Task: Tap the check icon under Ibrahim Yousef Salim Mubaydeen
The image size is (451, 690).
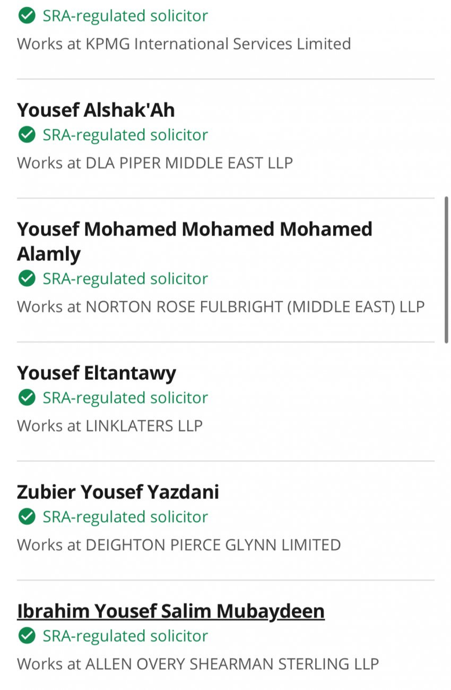Action: coord(26,635)
